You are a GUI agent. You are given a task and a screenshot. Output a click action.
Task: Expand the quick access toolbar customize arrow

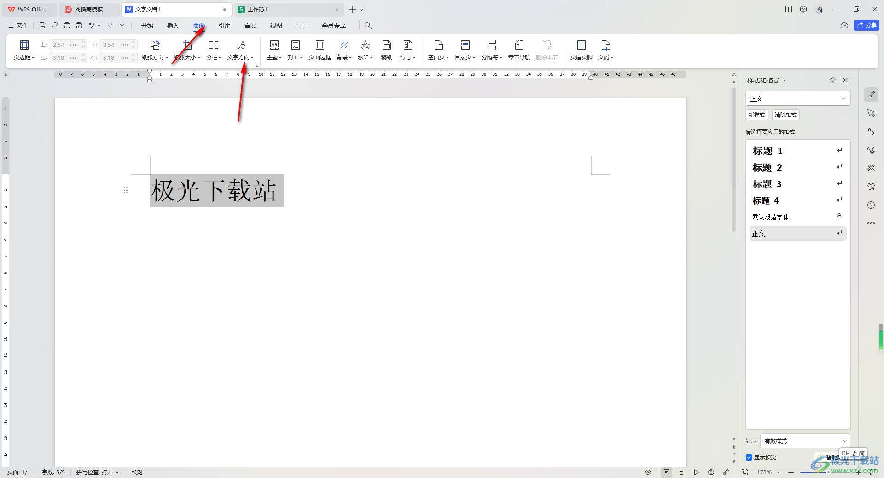(x=122, y=26)
